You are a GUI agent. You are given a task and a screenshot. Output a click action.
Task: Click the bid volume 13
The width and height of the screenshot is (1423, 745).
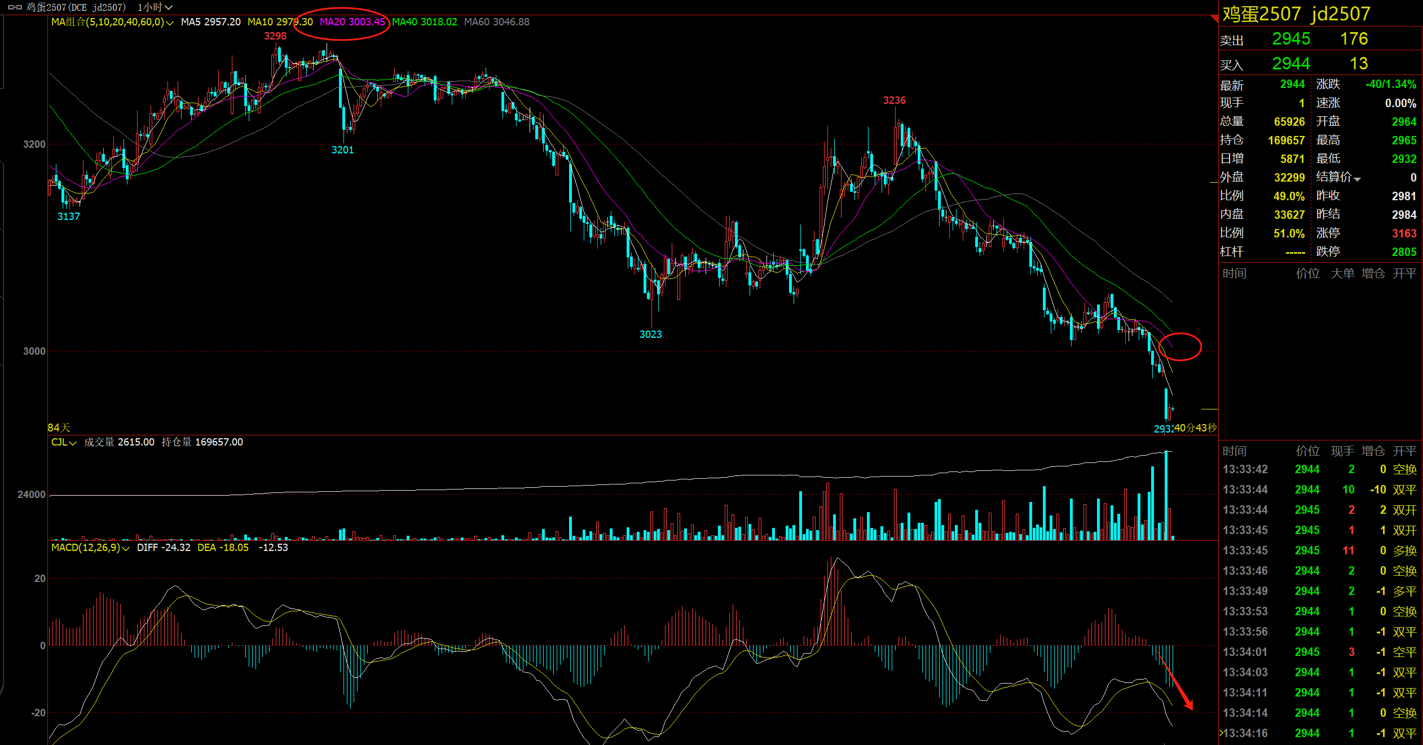[1359, 64]
